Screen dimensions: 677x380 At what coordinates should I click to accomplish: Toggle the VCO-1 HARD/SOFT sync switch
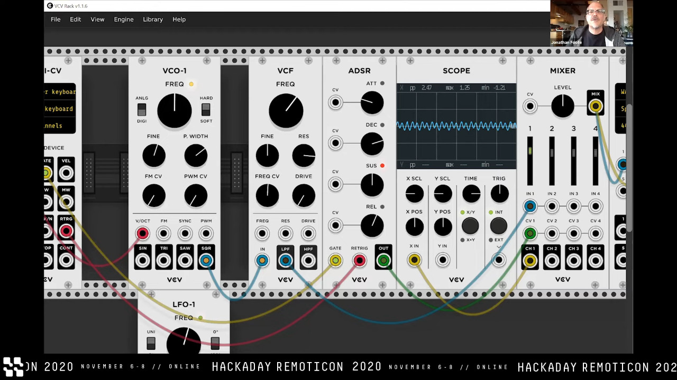[206, 109]
